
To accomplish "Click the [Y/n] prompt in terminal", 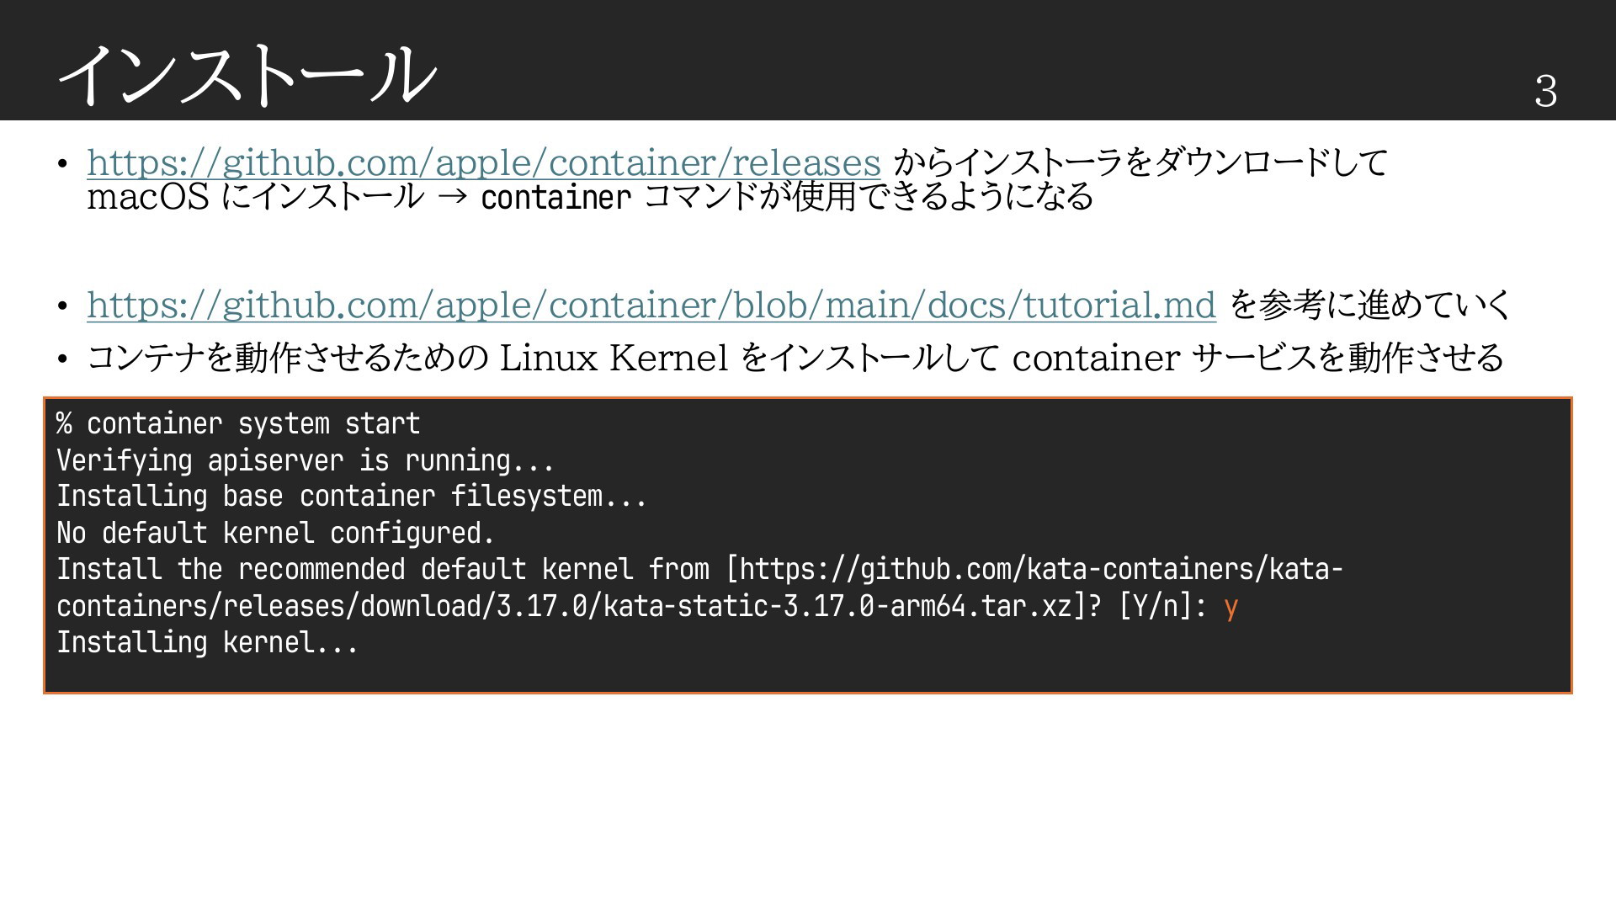I will 1163,606.
